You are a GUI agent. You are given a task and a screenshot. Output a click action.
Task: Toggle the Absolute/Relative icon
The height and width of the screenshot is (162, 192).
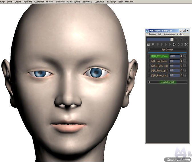click(153, 44)
